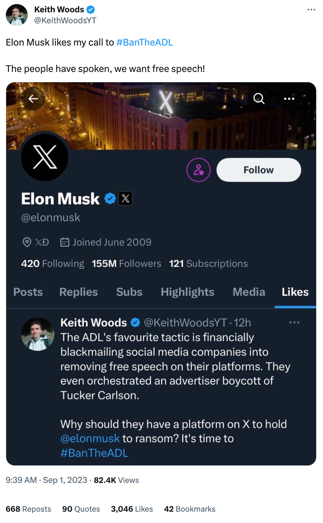Click the 3,046 Likes count
323x523 pixels.
click(132, 509)
